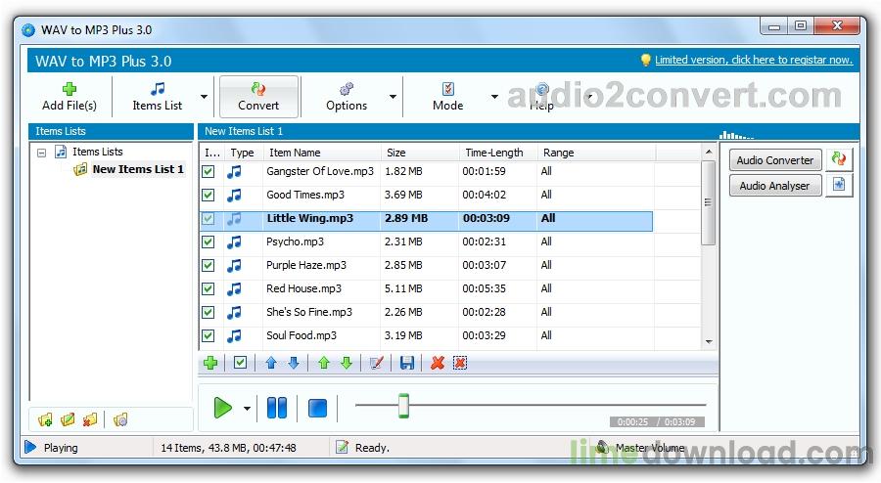Sort by the Item Name column header
881x483 pixels.
click(321, 153)
